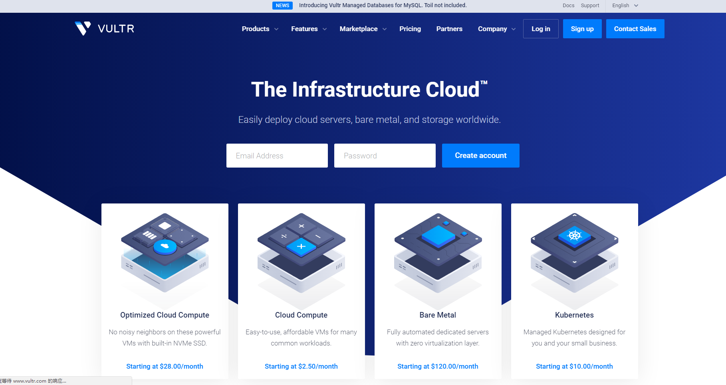Open the Support link
The width and height of the screenshot is (726, 385).
[590, 6]
